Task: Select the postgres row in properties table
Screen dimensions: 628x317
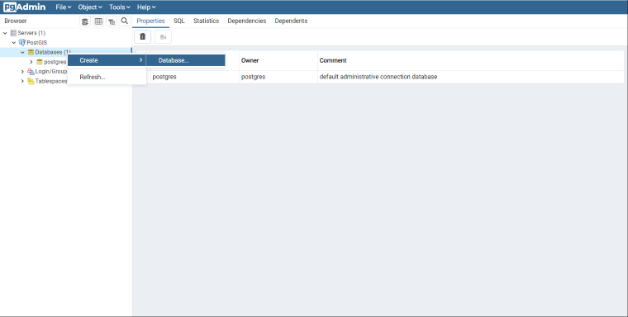Action: [379, 77]
